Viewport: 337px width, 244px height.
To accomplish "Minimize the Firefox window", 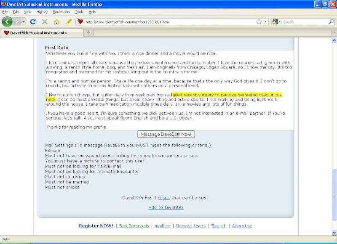I will (x=318, y=4).
